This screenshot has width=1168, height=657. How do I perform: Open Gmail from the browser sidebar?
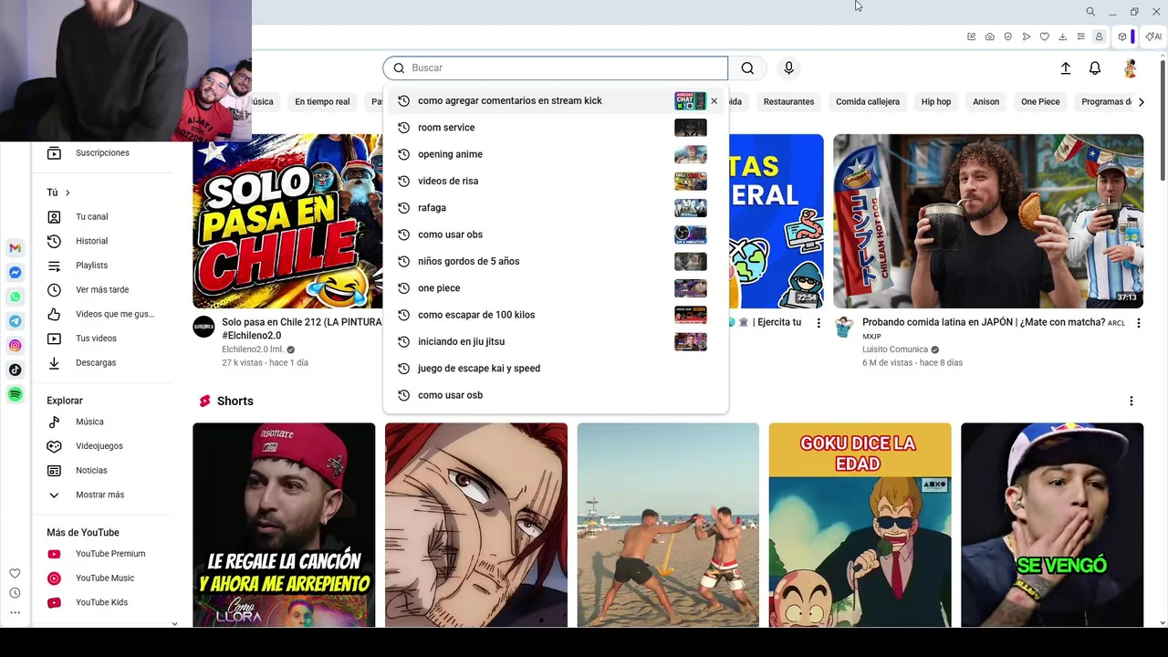pos(15,248)
